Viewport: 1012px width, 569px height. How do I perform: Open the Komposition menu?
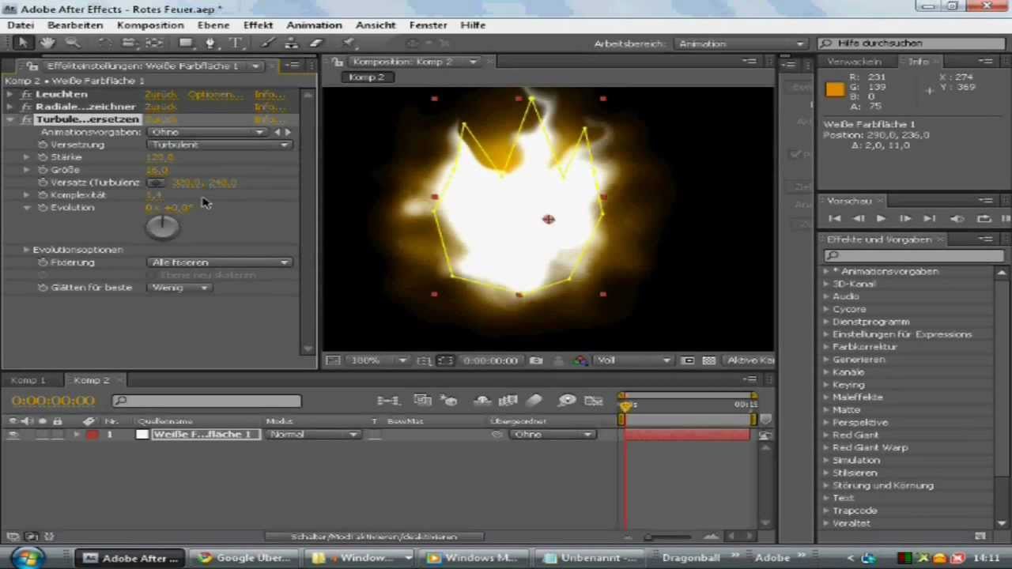click(150, 25)
